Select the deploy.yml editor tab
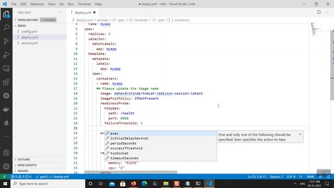Screen dimensions: 334x188 pos(83,13)
